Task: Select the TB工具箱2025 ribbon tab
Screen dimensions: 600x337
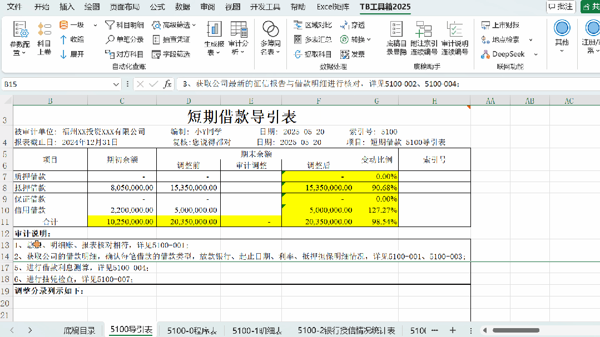Action: point(385,7)
